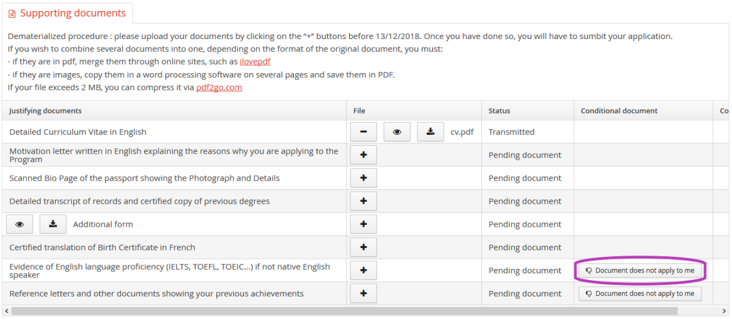Add the scanned passport Bio Page file

tap(364, 178)
